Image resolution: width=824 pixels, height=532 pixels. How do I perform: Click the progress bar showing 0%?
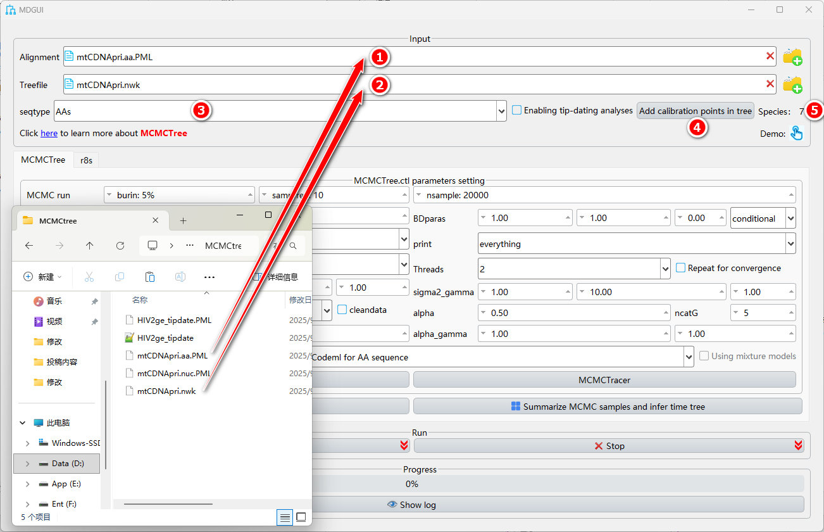pyautogui.click(x=411, y=484)
